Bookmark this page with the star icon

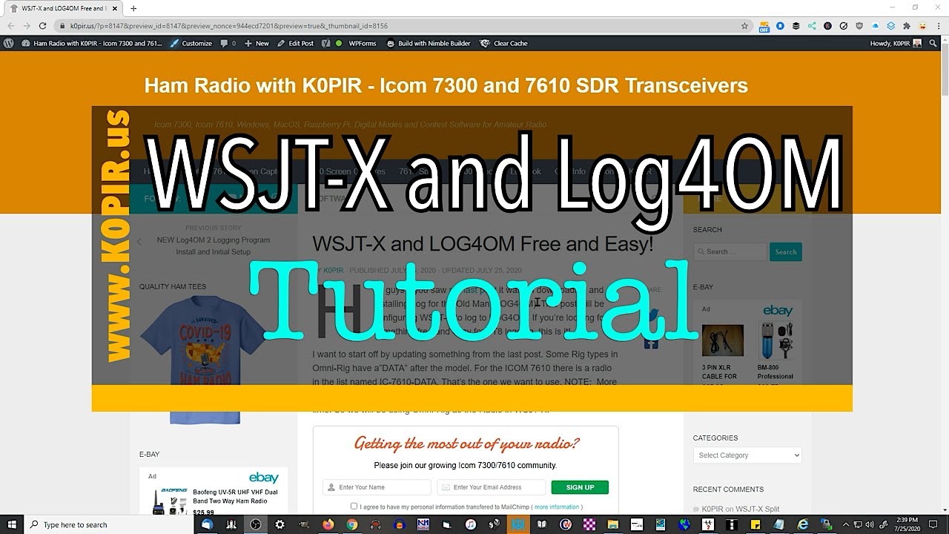pyautogui.click(x=744, y=26)
